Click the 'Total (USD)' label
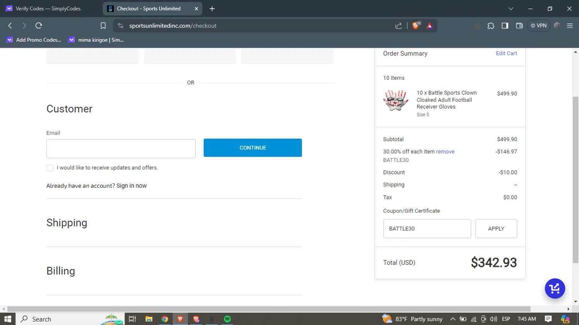Image resolution: width=579 pixels, height=325 pixels. tap(399, 263)
